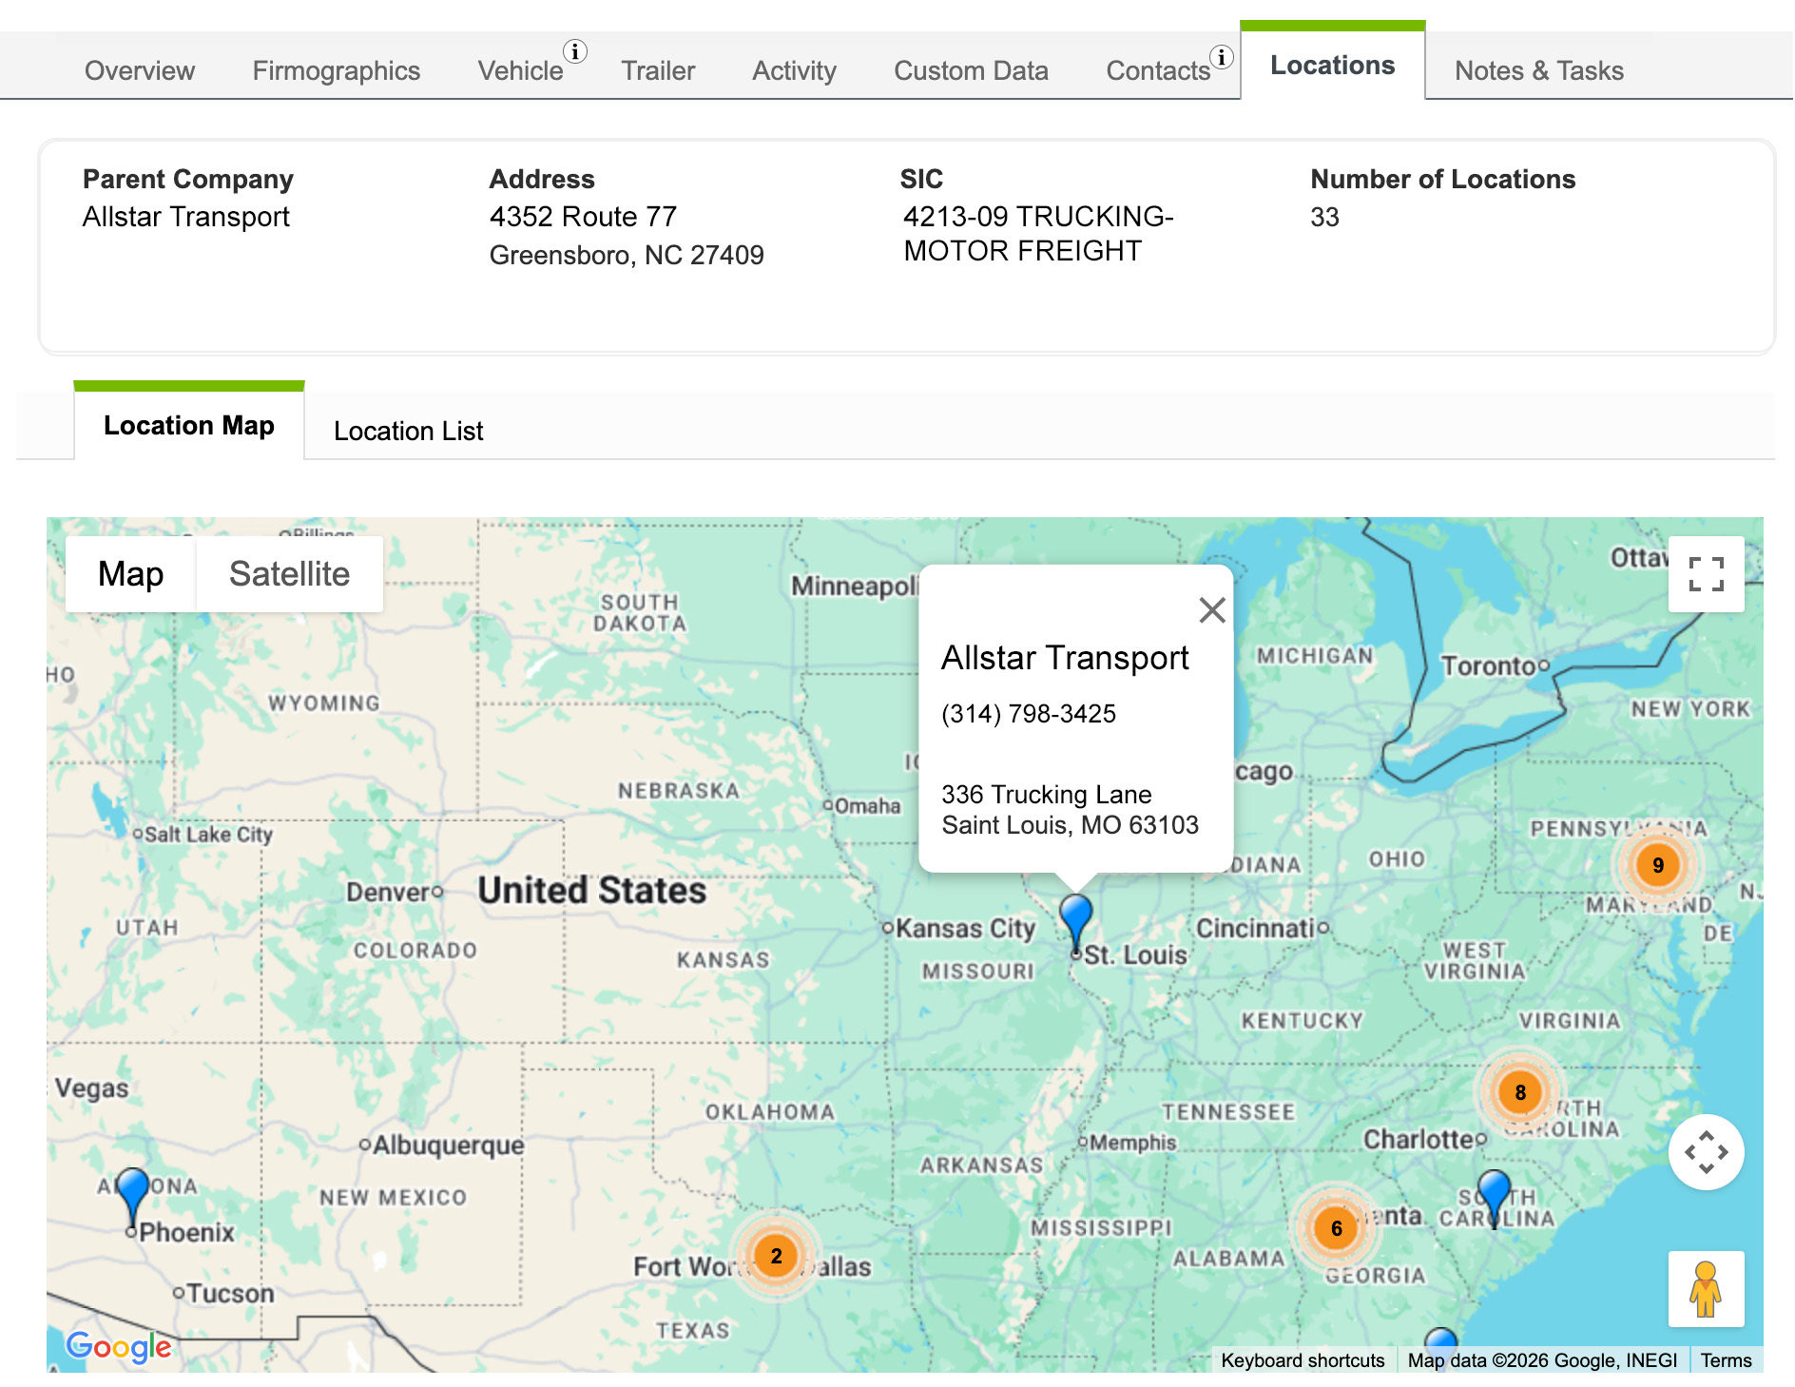
Task: Click the blue pin at St. Louis
Action: [1075, 920]
